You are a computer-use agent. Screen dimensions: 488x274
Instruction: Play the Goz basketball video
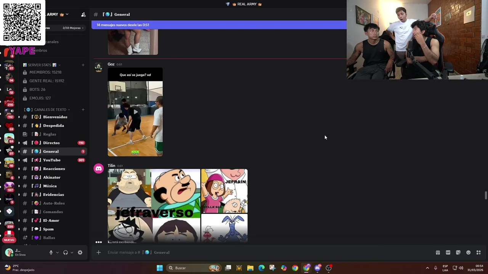tap(135, 112)
